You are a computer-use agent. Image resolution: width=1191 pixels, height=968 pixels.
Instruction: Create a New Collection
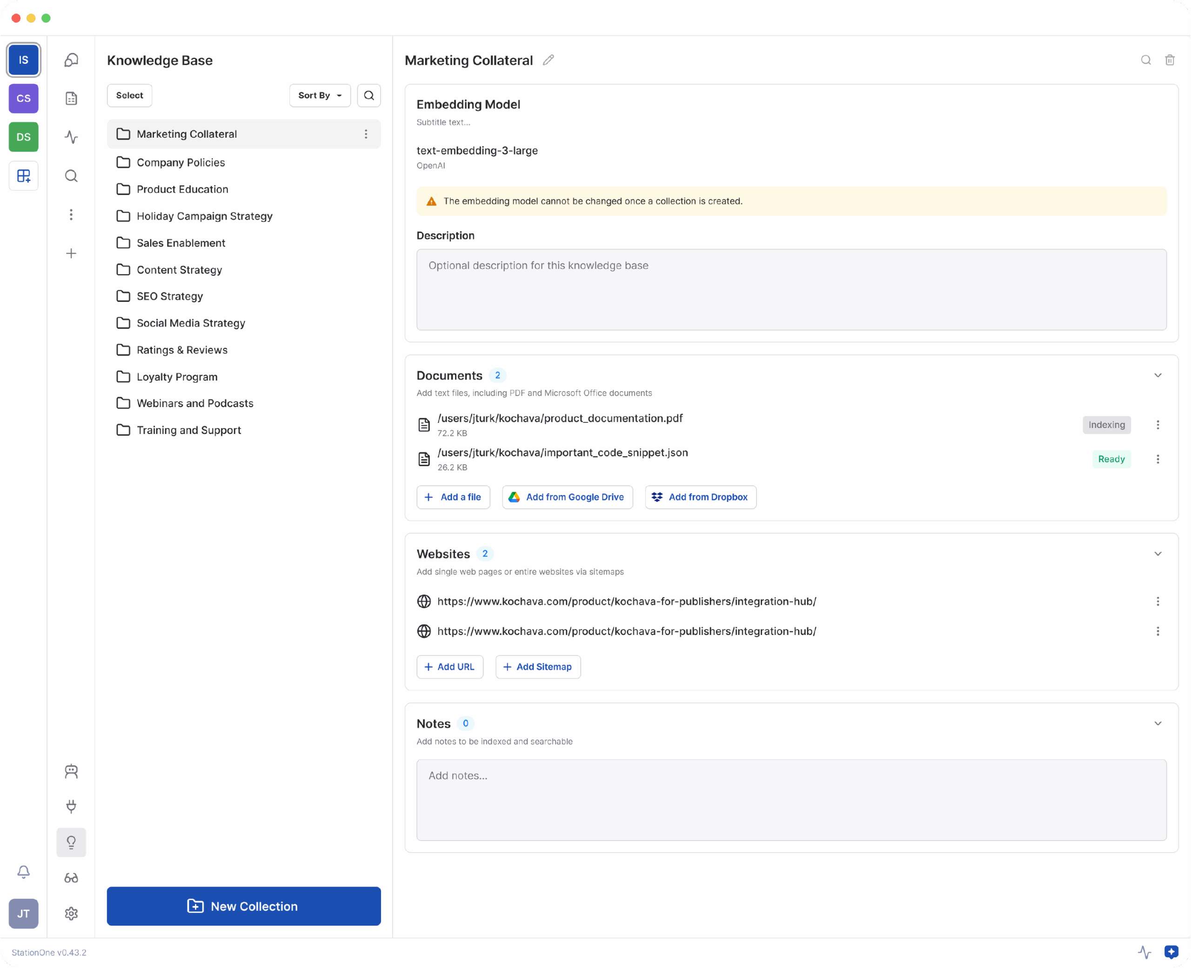(x=244, y=906)
